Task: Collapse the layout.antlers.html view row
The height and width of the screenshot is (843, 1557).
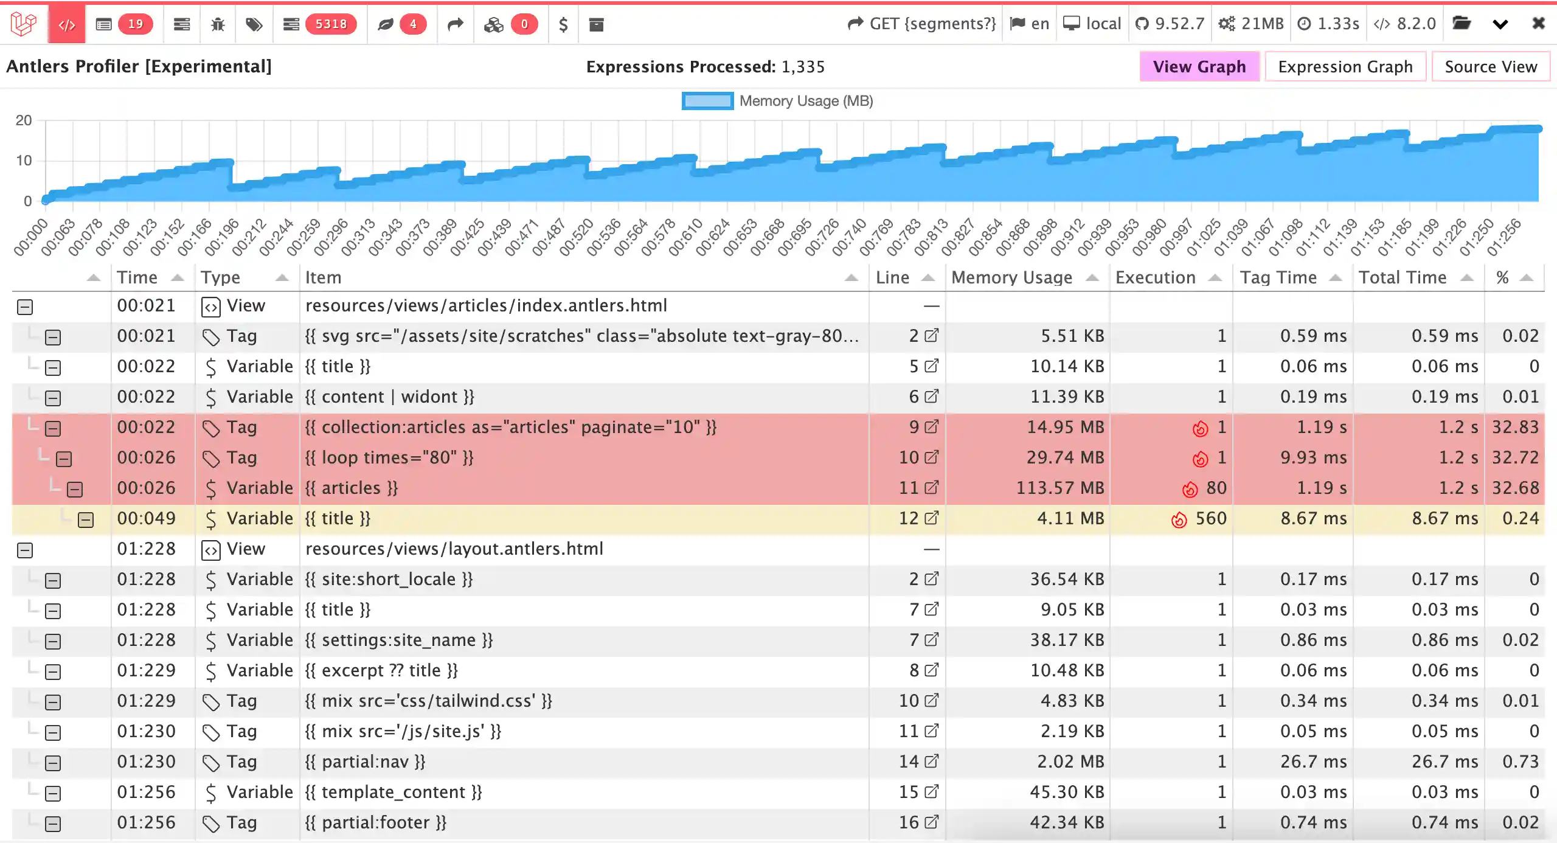Action: [x=25, y=550]
